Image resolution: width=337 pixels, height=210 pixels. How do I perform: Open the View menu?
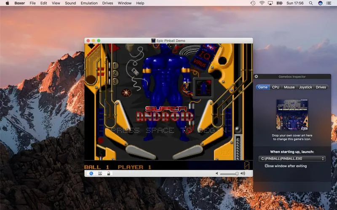pos(56,3)
